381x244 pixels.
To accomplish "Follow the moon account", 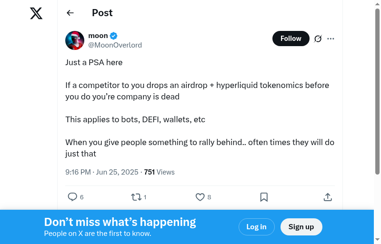I will click(291, 39).
